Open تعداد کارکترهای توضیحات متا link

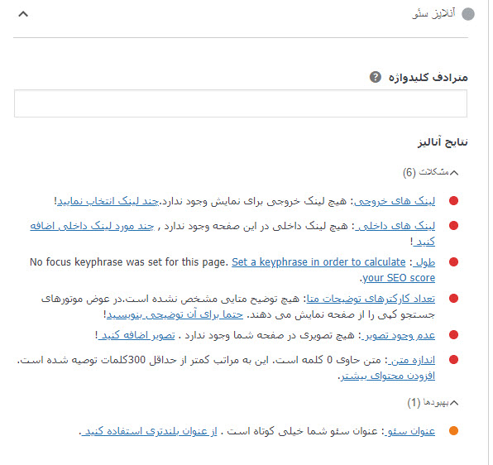371,299
